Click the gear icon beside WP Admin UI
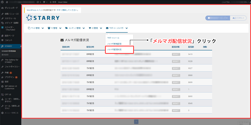 pyautogui.click(x=2, y=86)
